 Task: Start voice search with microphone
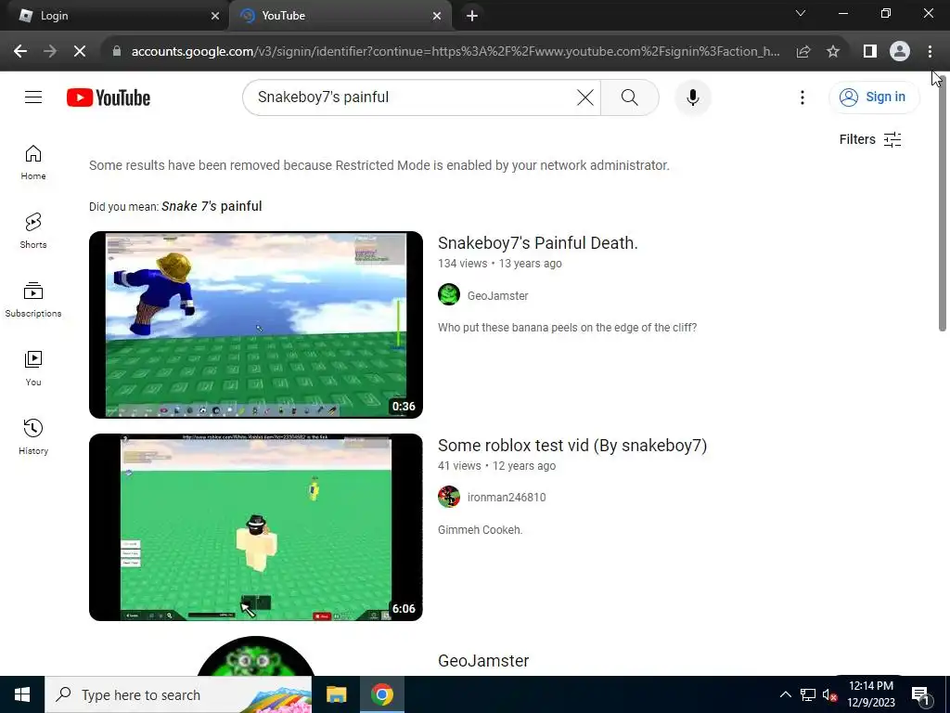pyautogui.click(x=692, y=97)
